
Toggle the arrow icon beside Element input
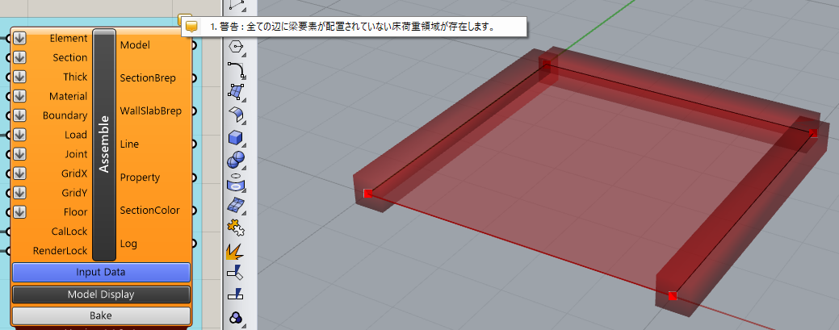[x=20, y=38]
